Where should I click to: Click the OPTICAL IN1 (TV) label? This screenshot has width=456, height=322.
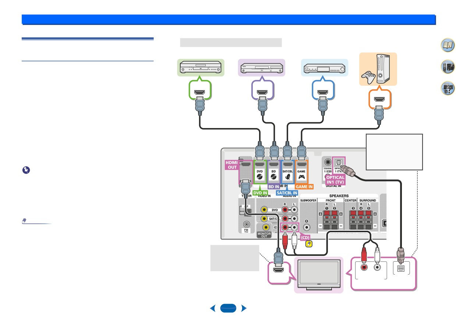pyautogui.click(x=335, y=180)
